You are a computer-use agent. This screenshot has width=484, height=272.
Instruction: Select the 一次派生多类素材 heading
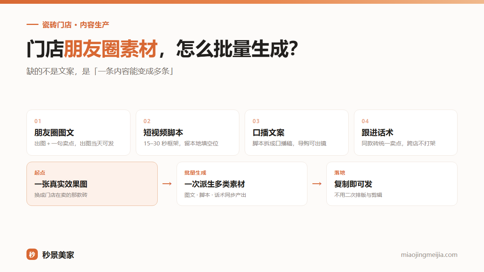click(x=215, y=184)
